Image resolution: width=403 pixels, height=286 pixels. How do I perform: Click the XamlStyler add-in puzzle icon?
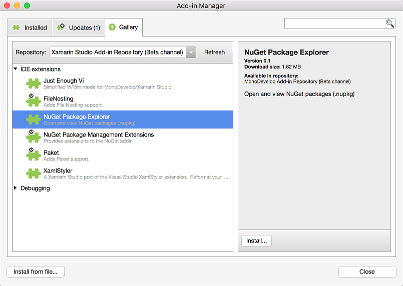(x=34, y=173)
